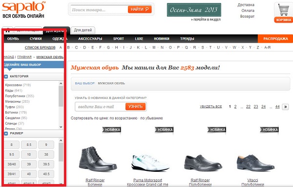Collapse the Категория filter section
The image size is (293, 187).
6,76
